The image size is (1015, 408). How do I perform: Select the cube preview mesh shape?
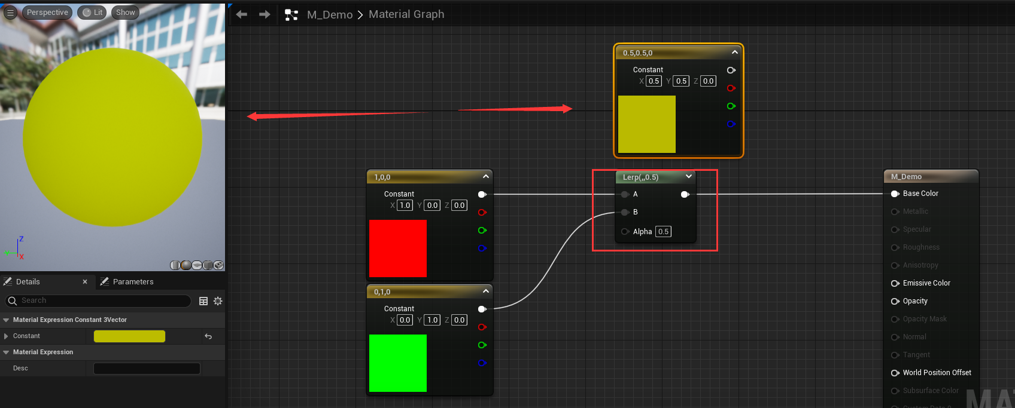pos(208,265)
